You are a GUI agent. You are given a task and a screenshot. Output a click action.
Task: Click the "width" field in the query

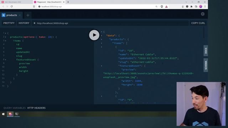pyautogui.click(x=23, y=67)
